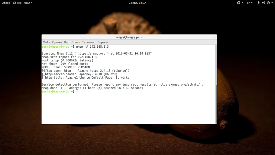
Task: Click the '80/tcp open http' result line
Action: click(x=85, y=71)
